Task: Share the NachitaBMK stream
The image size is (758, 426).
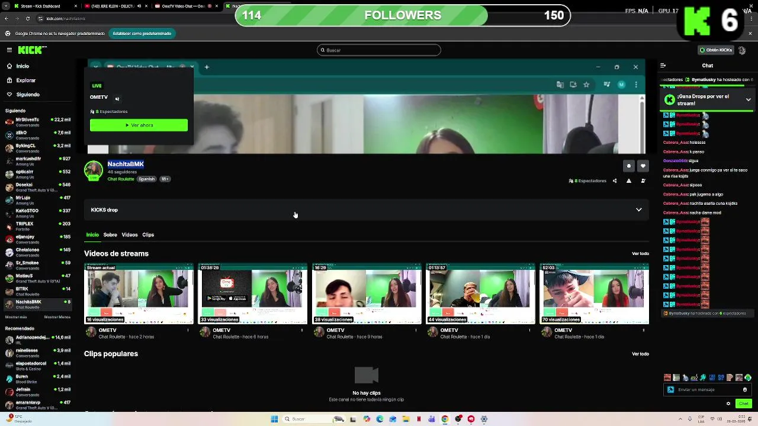Action: click(x=615, y=181)
